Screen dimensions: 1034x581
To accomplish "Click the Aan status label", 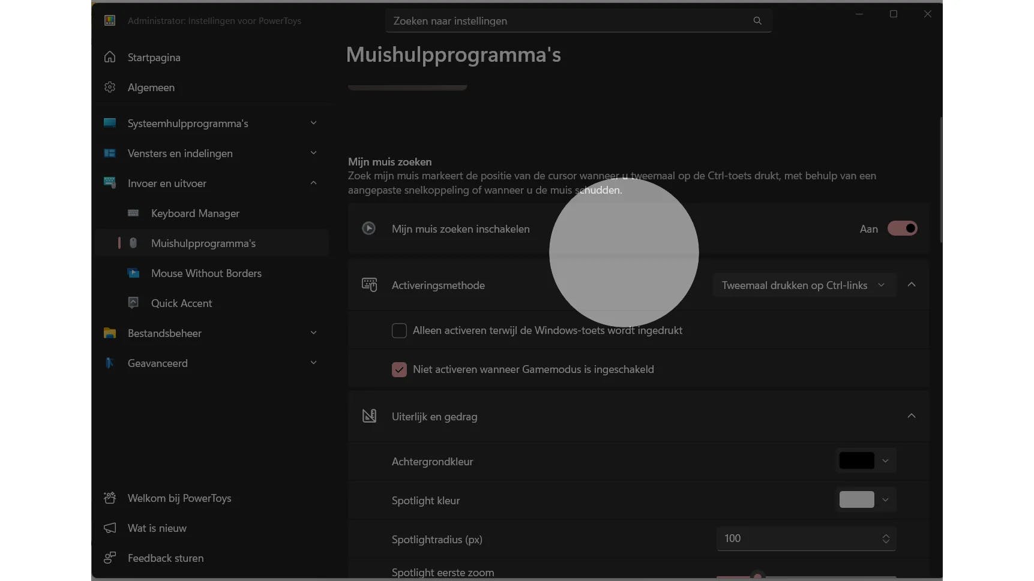I will pos(868,228).
